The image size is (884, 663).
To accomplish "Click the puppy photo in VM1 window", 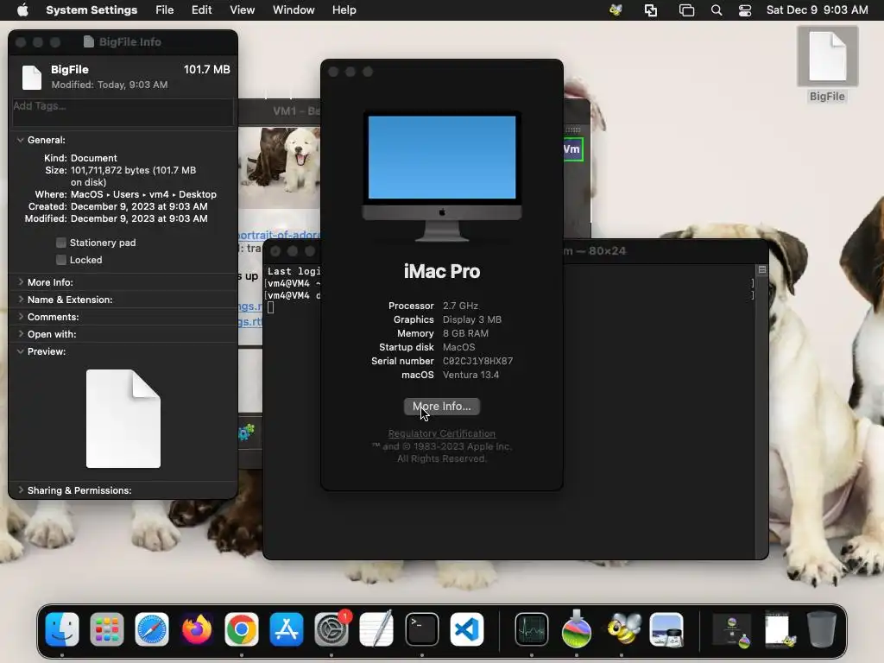I will click(x=279, y=167).
